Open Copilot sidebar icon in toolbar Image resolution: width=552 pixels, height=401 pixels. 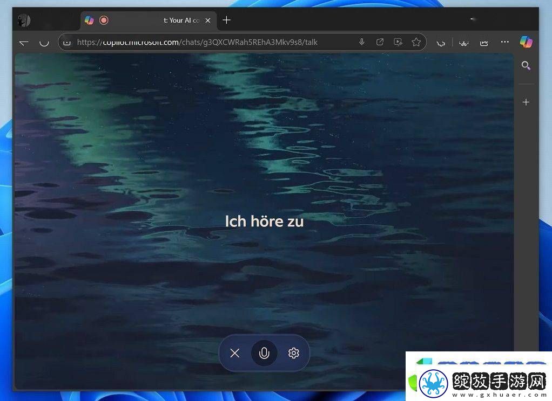pyautogui.click(x=526, y=42)
